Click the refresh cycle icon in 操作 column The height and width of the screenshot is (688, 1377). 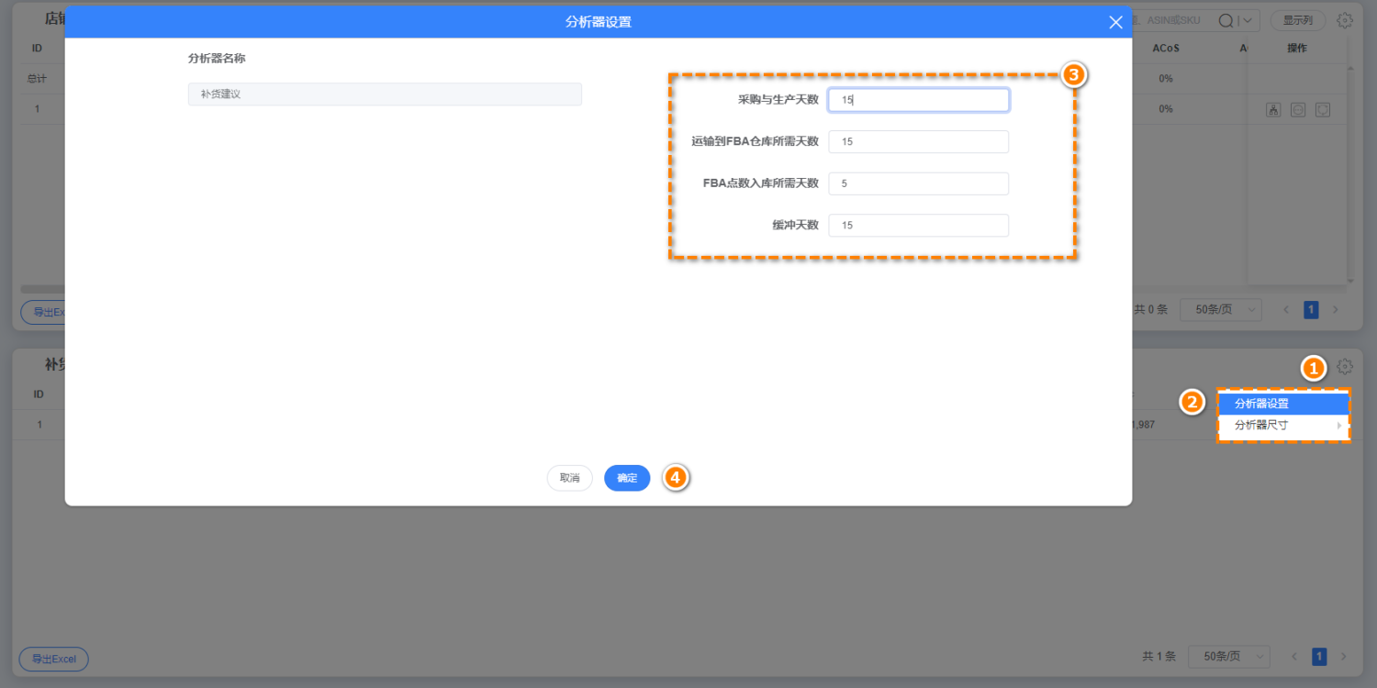click(1323, 110)
